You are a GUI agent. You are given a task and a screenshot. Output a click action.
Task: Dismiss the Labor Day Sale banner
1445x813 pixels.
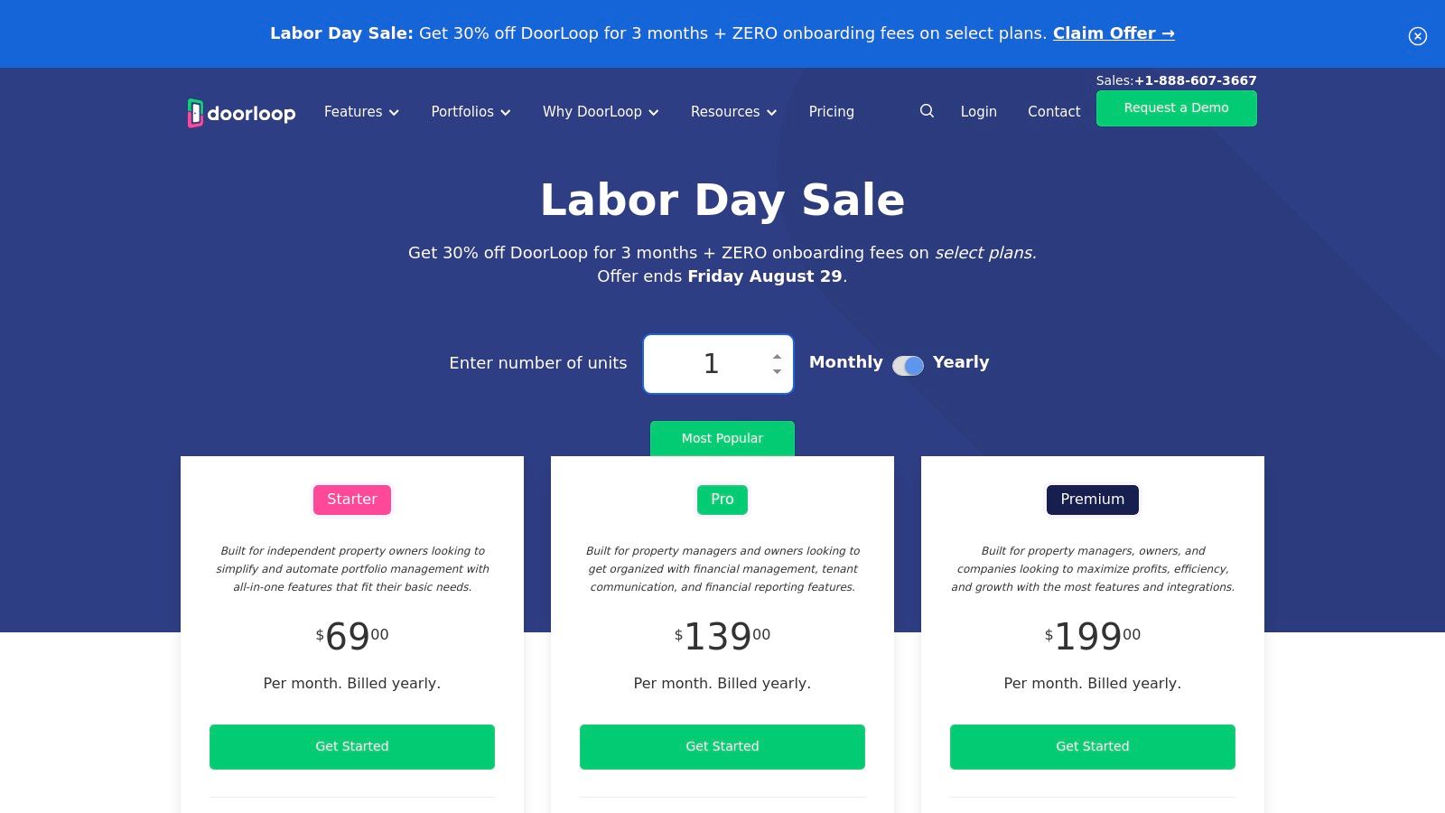[x=1417, y=36]
